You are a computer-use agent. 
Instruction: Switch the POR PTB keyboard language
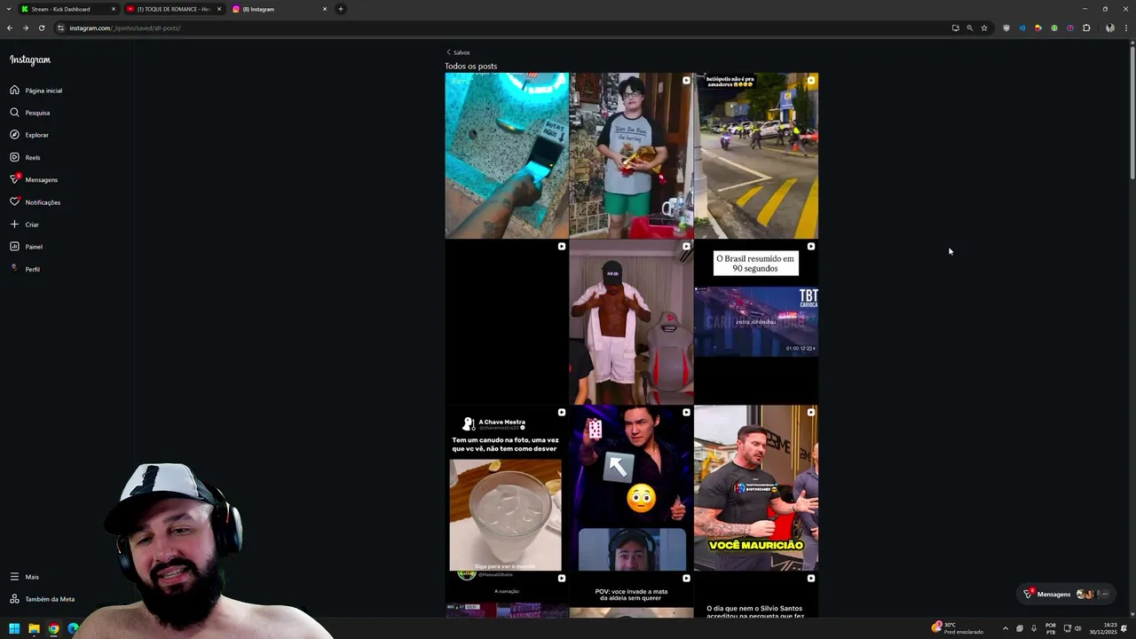[1051, 628]
